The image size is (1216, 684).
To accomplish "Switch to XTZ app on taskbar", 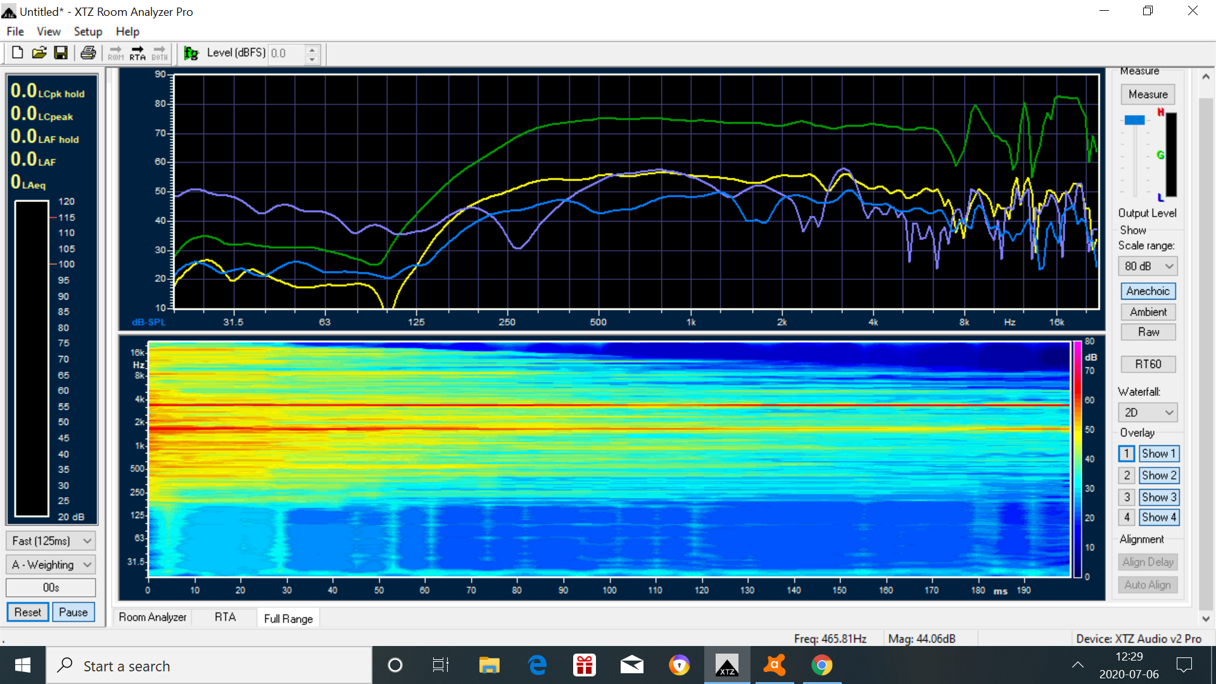I will [x=727, y=665].
